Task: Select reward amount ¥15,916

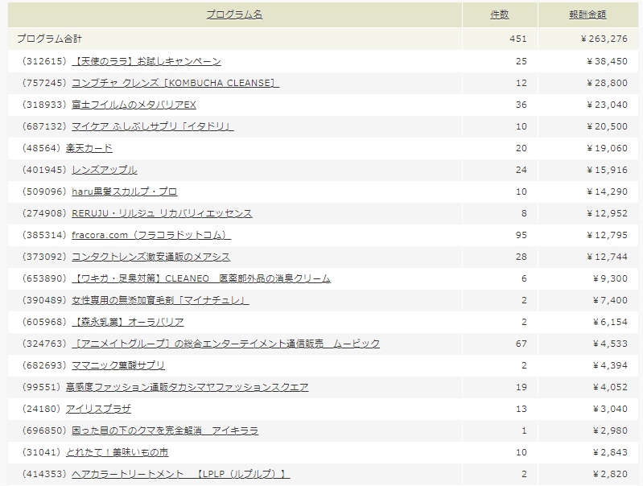Action: click(607, 171)
